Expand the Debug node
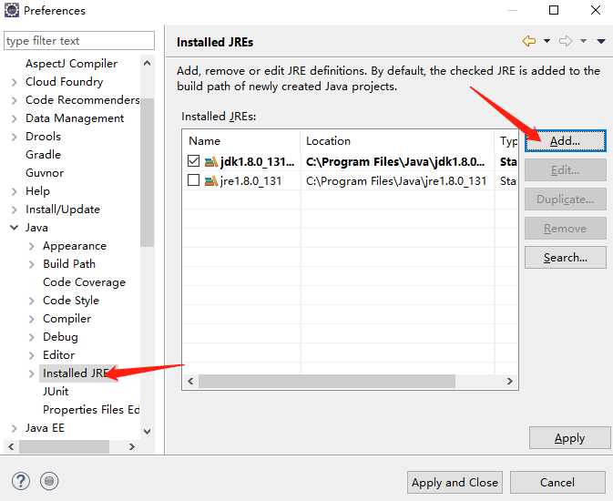The image size is (613, 501). click(32, 337)
